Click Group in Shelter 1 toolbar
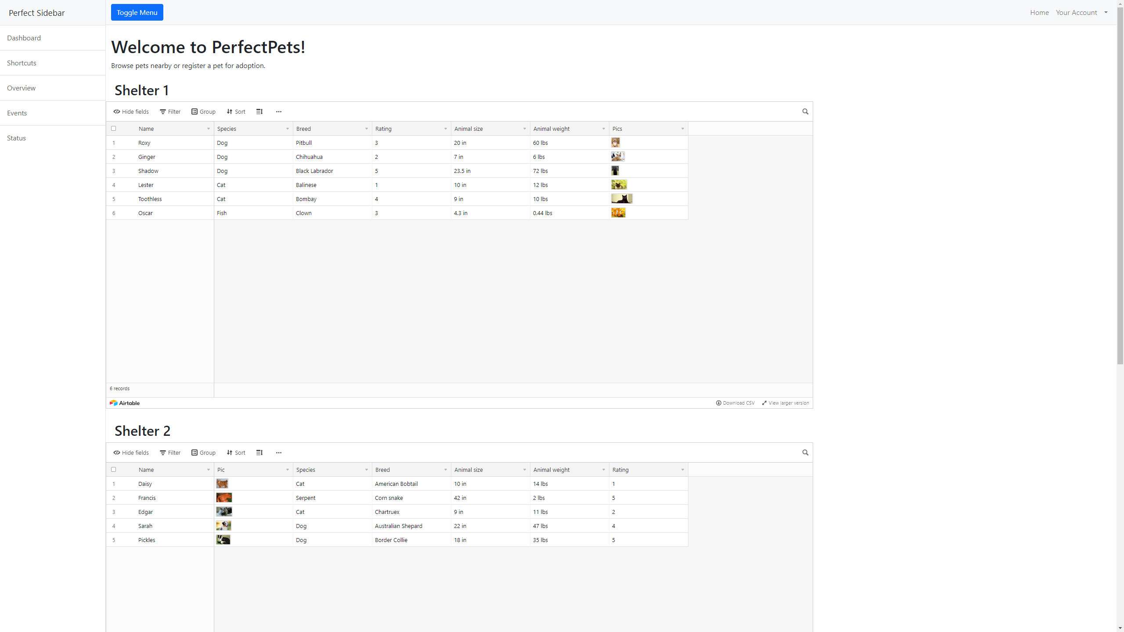 pos(203,111)
